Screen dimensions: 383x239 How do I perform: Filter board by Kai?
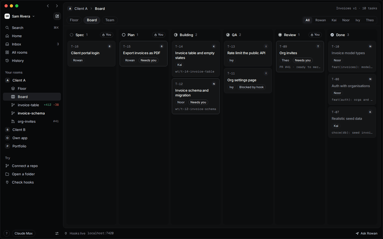click(334, 20)
